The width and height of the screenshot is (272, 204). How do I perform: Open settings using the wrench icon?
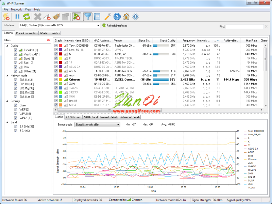pyautogui.click(x=107, y=16)
